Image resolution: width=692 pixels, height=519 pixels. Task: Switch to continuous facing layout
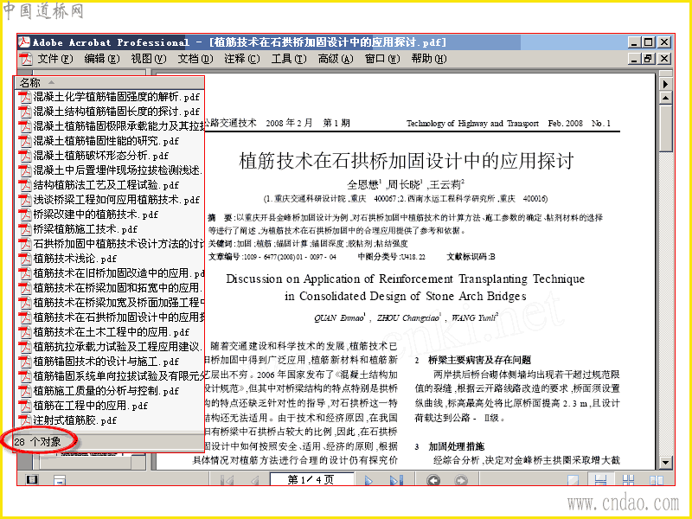click(x=628, y=480)
